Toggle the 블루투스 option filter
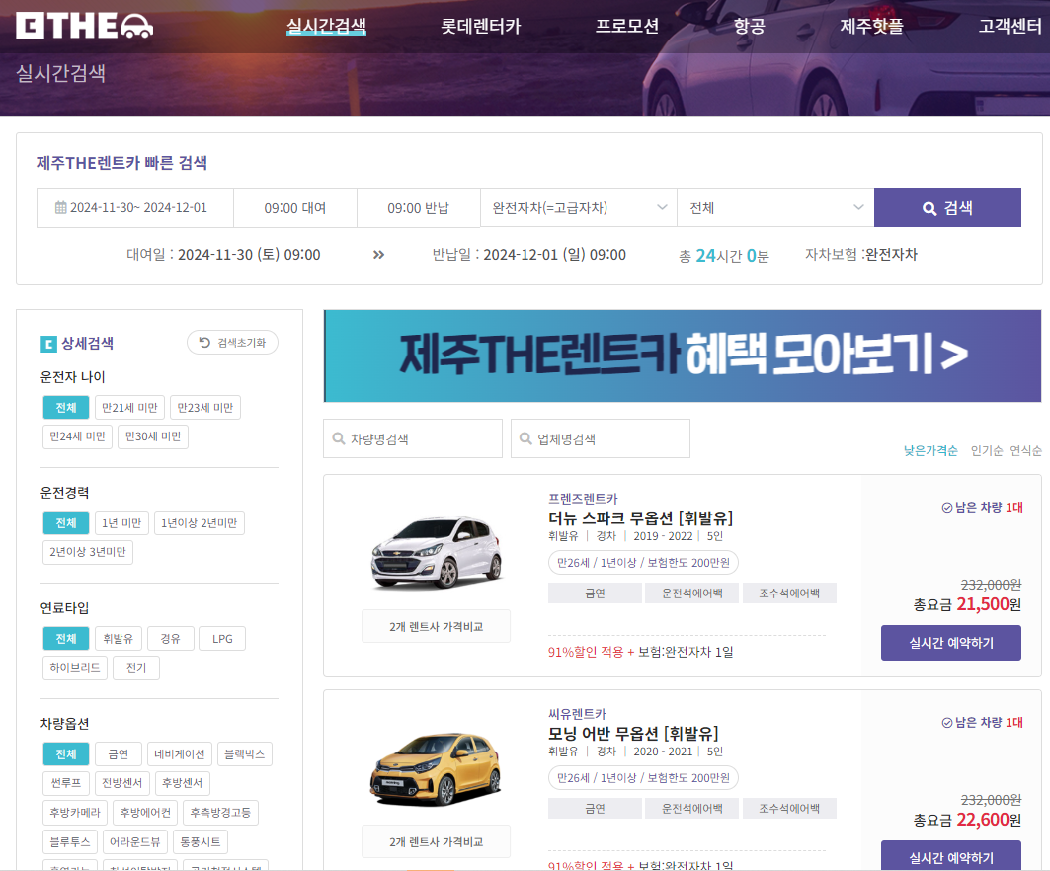 pos(70,841)
